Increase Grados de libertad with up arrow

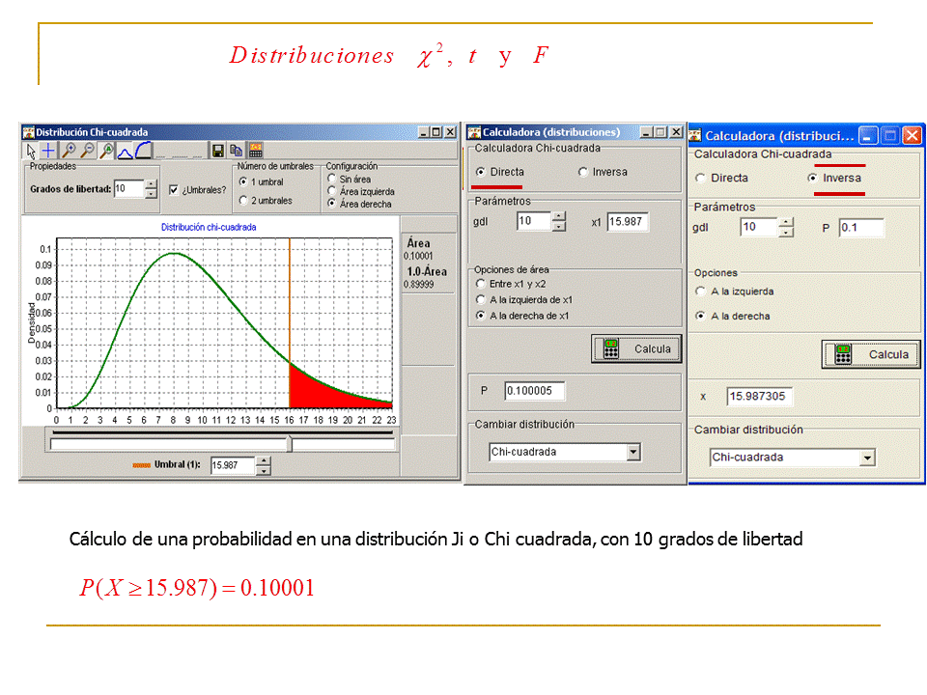pos(151,184)
